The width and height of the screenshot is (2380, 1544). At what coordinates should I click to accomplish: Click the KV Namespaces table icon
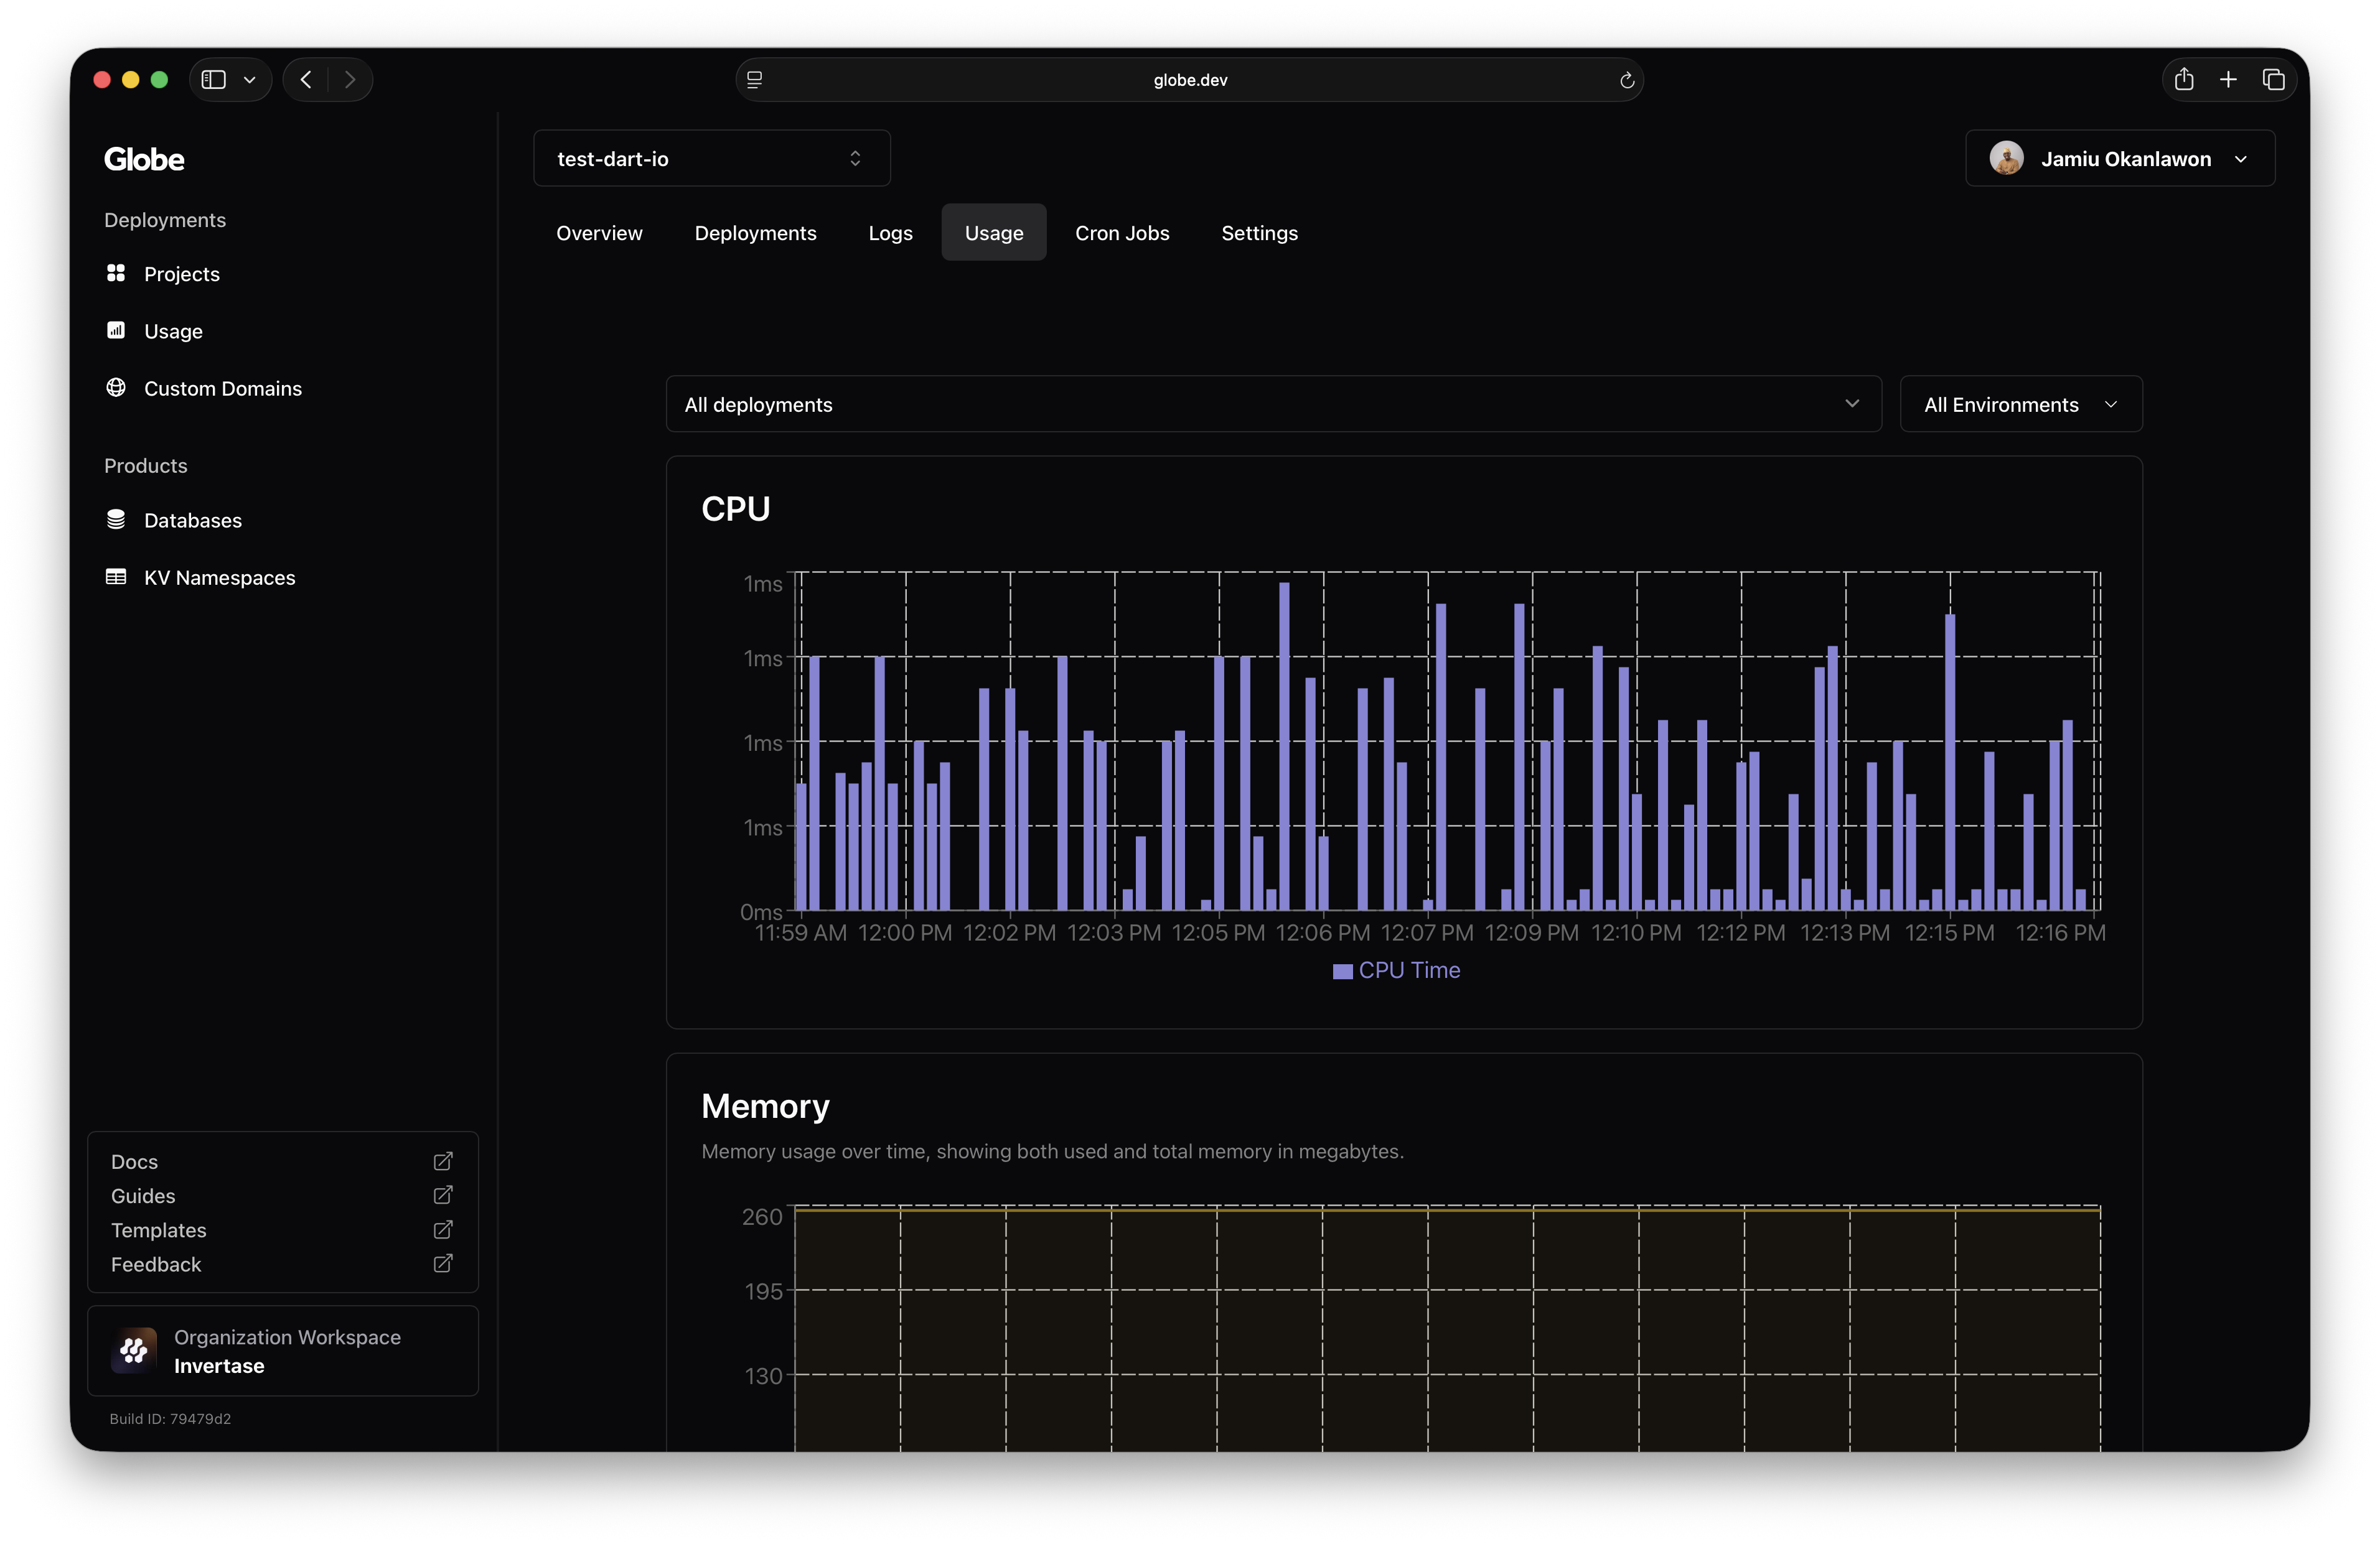point(116,577)
